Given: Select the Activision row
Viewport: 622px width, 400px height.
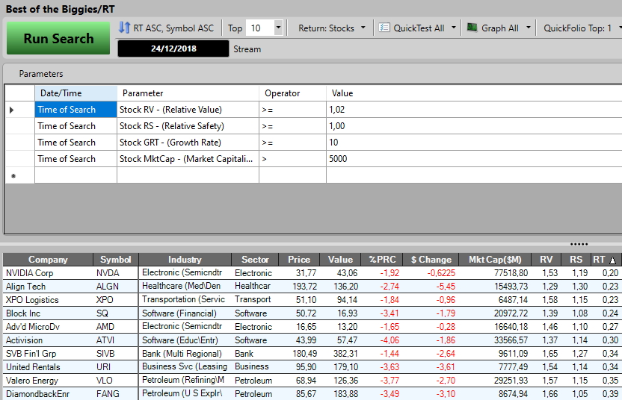Looking at the screenshot, I should click(312, 340).
